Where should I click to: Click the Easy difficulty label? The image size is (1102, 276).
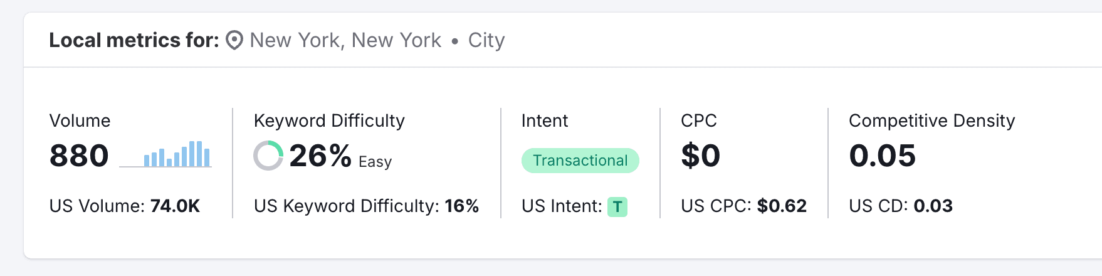tap(375, 162)
